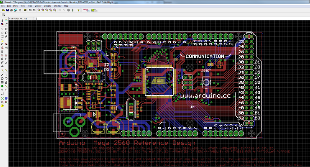Image resolution: width=310 pixels, height=167 pixels.
Task: Open the CAM processor icon
Action: coord(15,10)
